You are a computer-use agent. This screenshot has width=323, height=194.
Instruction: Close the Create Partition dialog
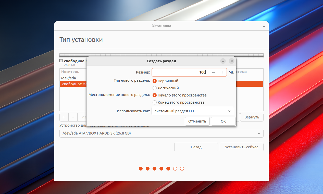pos(231,61)
